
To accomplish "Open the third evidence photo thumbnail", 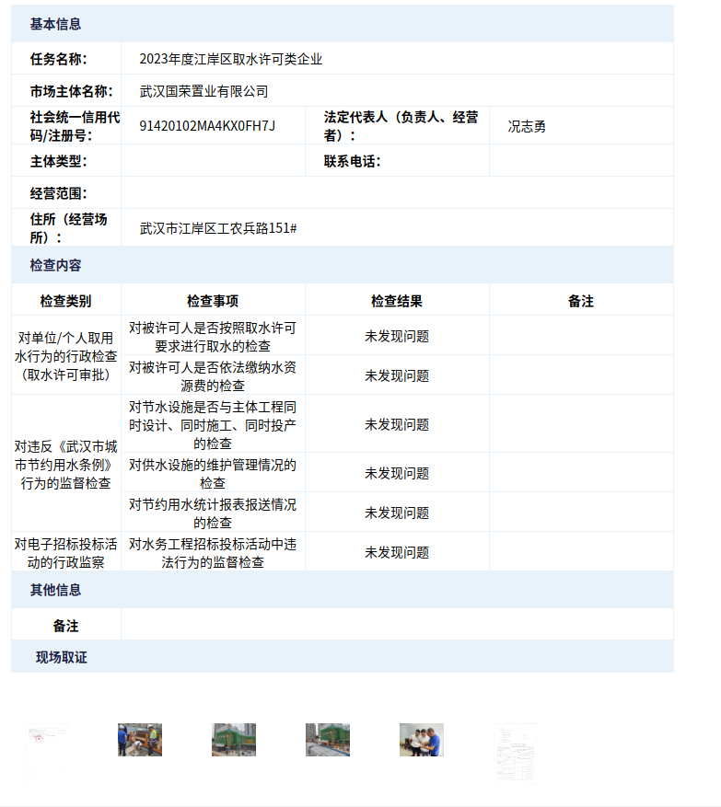I will 234,740.
